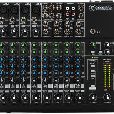This screenshot has width=114, height=114.
Task: Click the LINE IN 11-12 left jack
Action: [78, 24]
